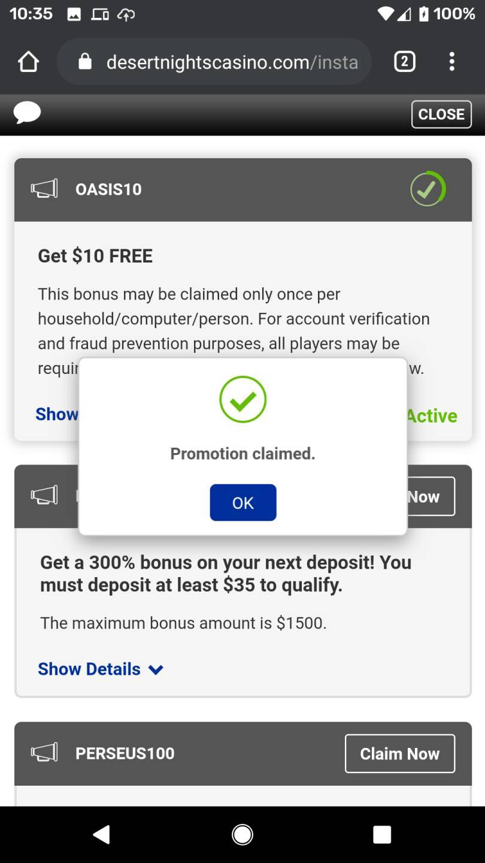Expand Show Details for the 300% bonus
This screenshot has width=485, height=863.
pyautogui.click(x=89, y=669)
